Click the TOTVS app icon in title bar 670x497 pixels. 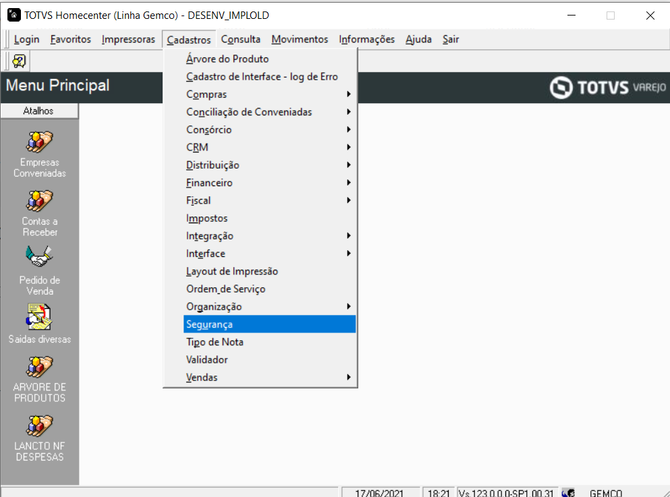coord(13,15)
